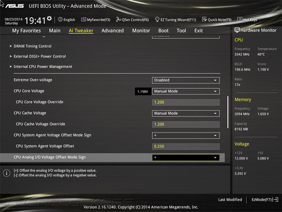Viewport: 282px width, 212px height.
Task: Click the 08/23/2014 date text
Action: point(14,19)
